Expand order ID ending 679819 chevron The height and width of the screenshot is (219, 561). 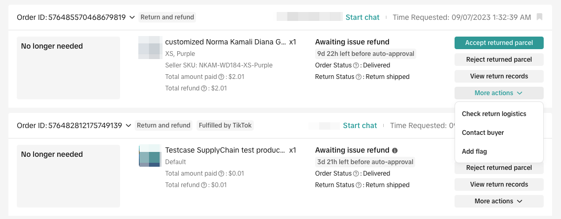click(x=132, y=17)
